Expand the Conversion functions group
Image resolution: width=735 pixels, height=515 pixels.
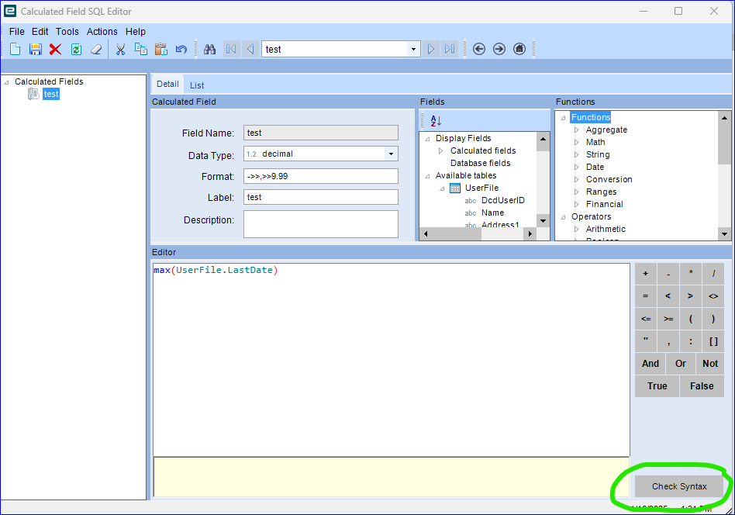coord(577,179)
